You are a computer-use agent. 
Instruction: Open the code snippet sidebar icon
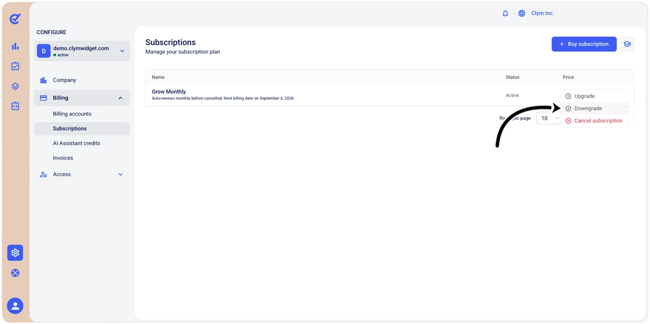point(15,106)
